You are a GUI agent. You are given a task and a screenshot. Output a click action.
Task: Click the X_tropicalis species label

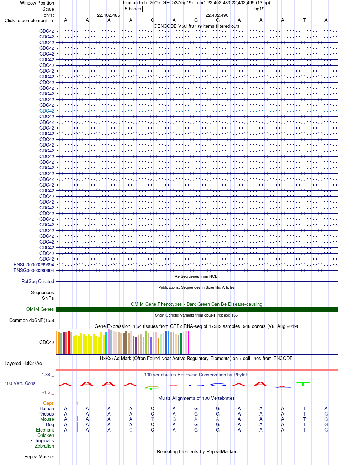tap(42, 440)
